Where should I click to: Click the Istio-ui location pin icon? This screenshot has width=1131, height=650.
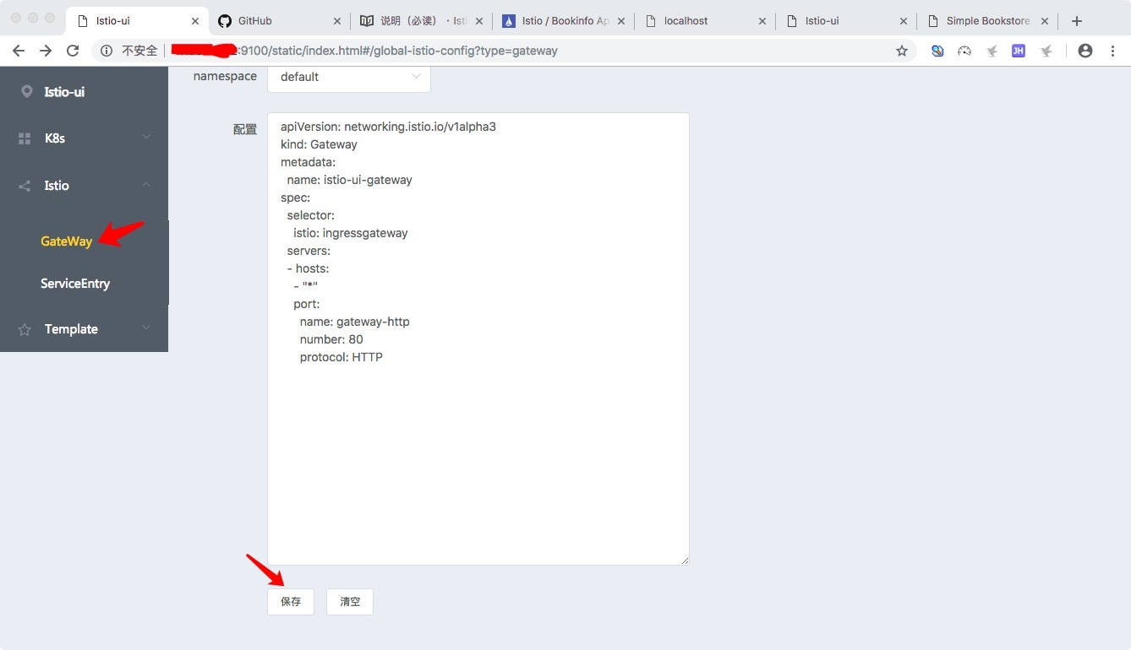[x=26, y=92]
